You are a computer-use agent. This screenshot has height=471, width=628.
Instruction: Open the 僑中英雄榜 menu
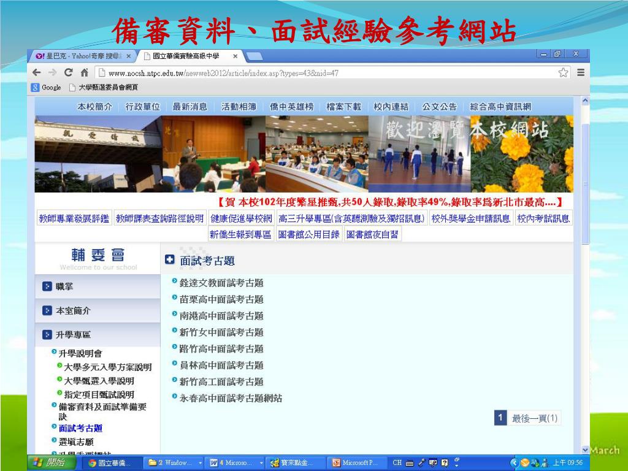pyautogui.click(x=291, y=107)
